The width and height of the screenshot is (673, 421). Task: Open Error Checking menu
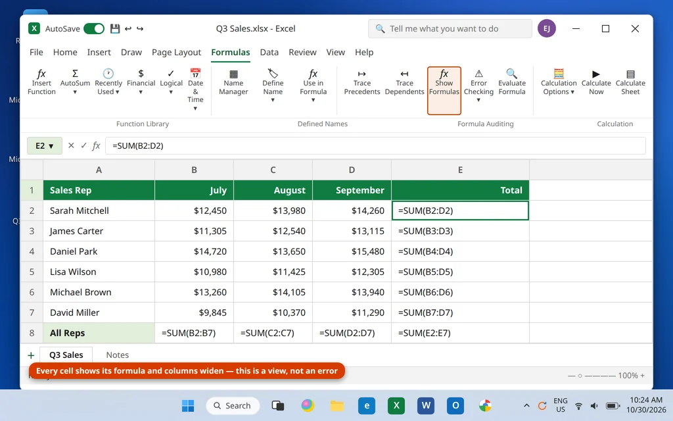pos(478,86)
